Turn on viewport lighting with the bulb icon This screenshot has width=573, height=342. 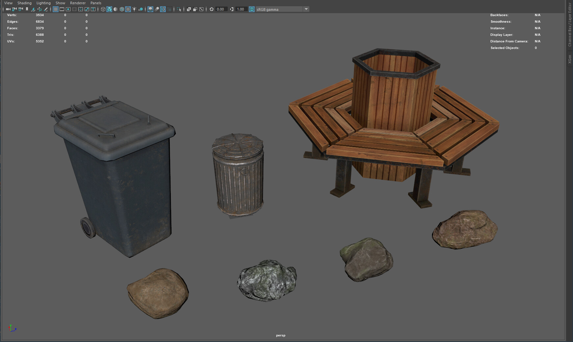134,9
